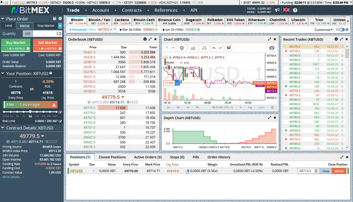
Task: Click the 5x mark on the leverage slider
Action: pyautogui.click(x=30, y=112)
